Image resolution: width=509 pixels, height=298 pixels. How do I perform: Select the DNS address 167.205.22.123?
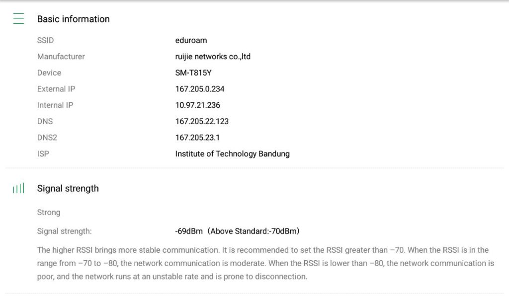point(202,121)
